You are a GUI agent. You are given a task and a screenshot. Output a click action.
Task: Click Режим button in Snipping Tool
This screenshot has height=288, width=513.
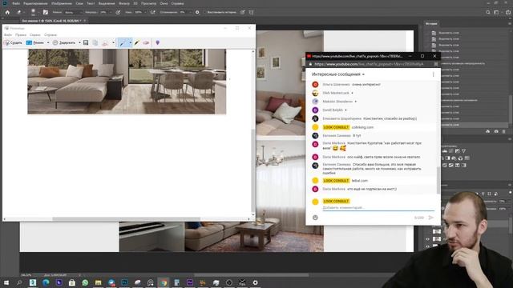coord(35,42)
